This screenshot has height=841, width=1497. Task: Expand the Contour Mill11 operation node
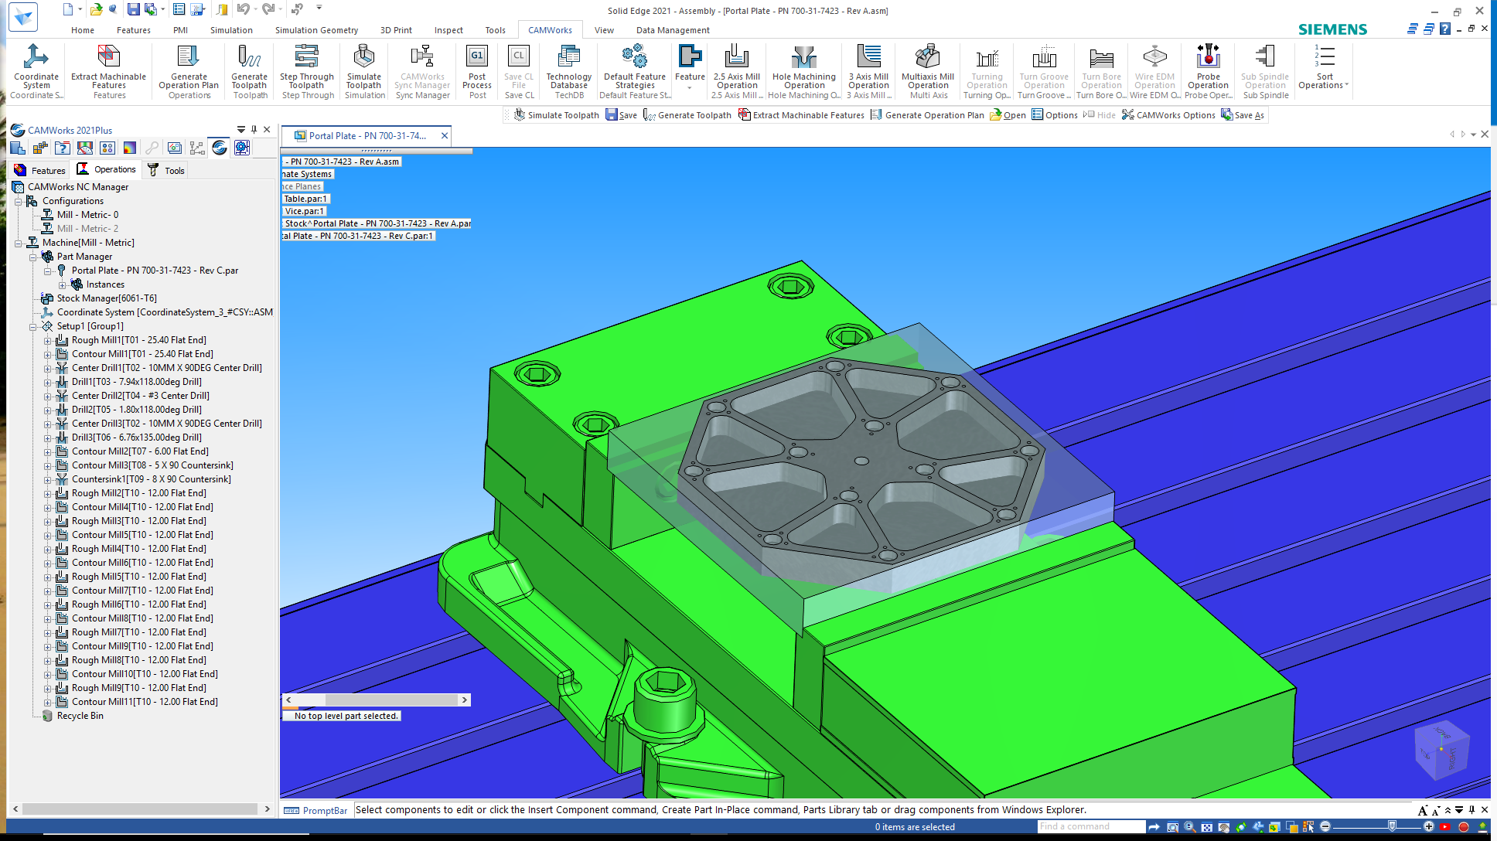point(47,702)
